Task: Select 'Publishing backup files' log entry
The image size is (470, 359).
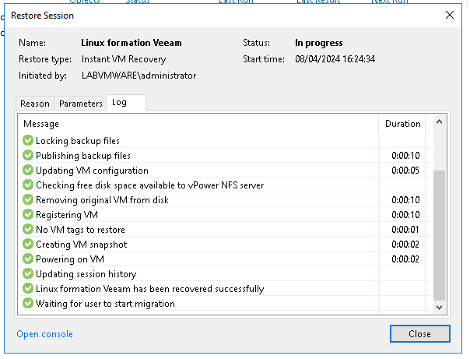Action: click(83, 155)
